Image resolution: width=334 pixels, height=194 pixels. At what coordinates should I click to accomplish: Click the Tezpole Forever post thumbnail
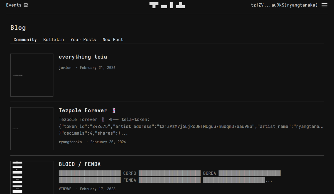point(32,129)
